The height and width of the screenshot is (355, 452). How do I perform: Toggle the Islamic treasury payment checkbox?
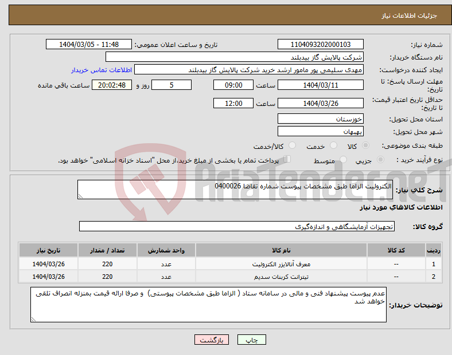(x=287, y=159)
